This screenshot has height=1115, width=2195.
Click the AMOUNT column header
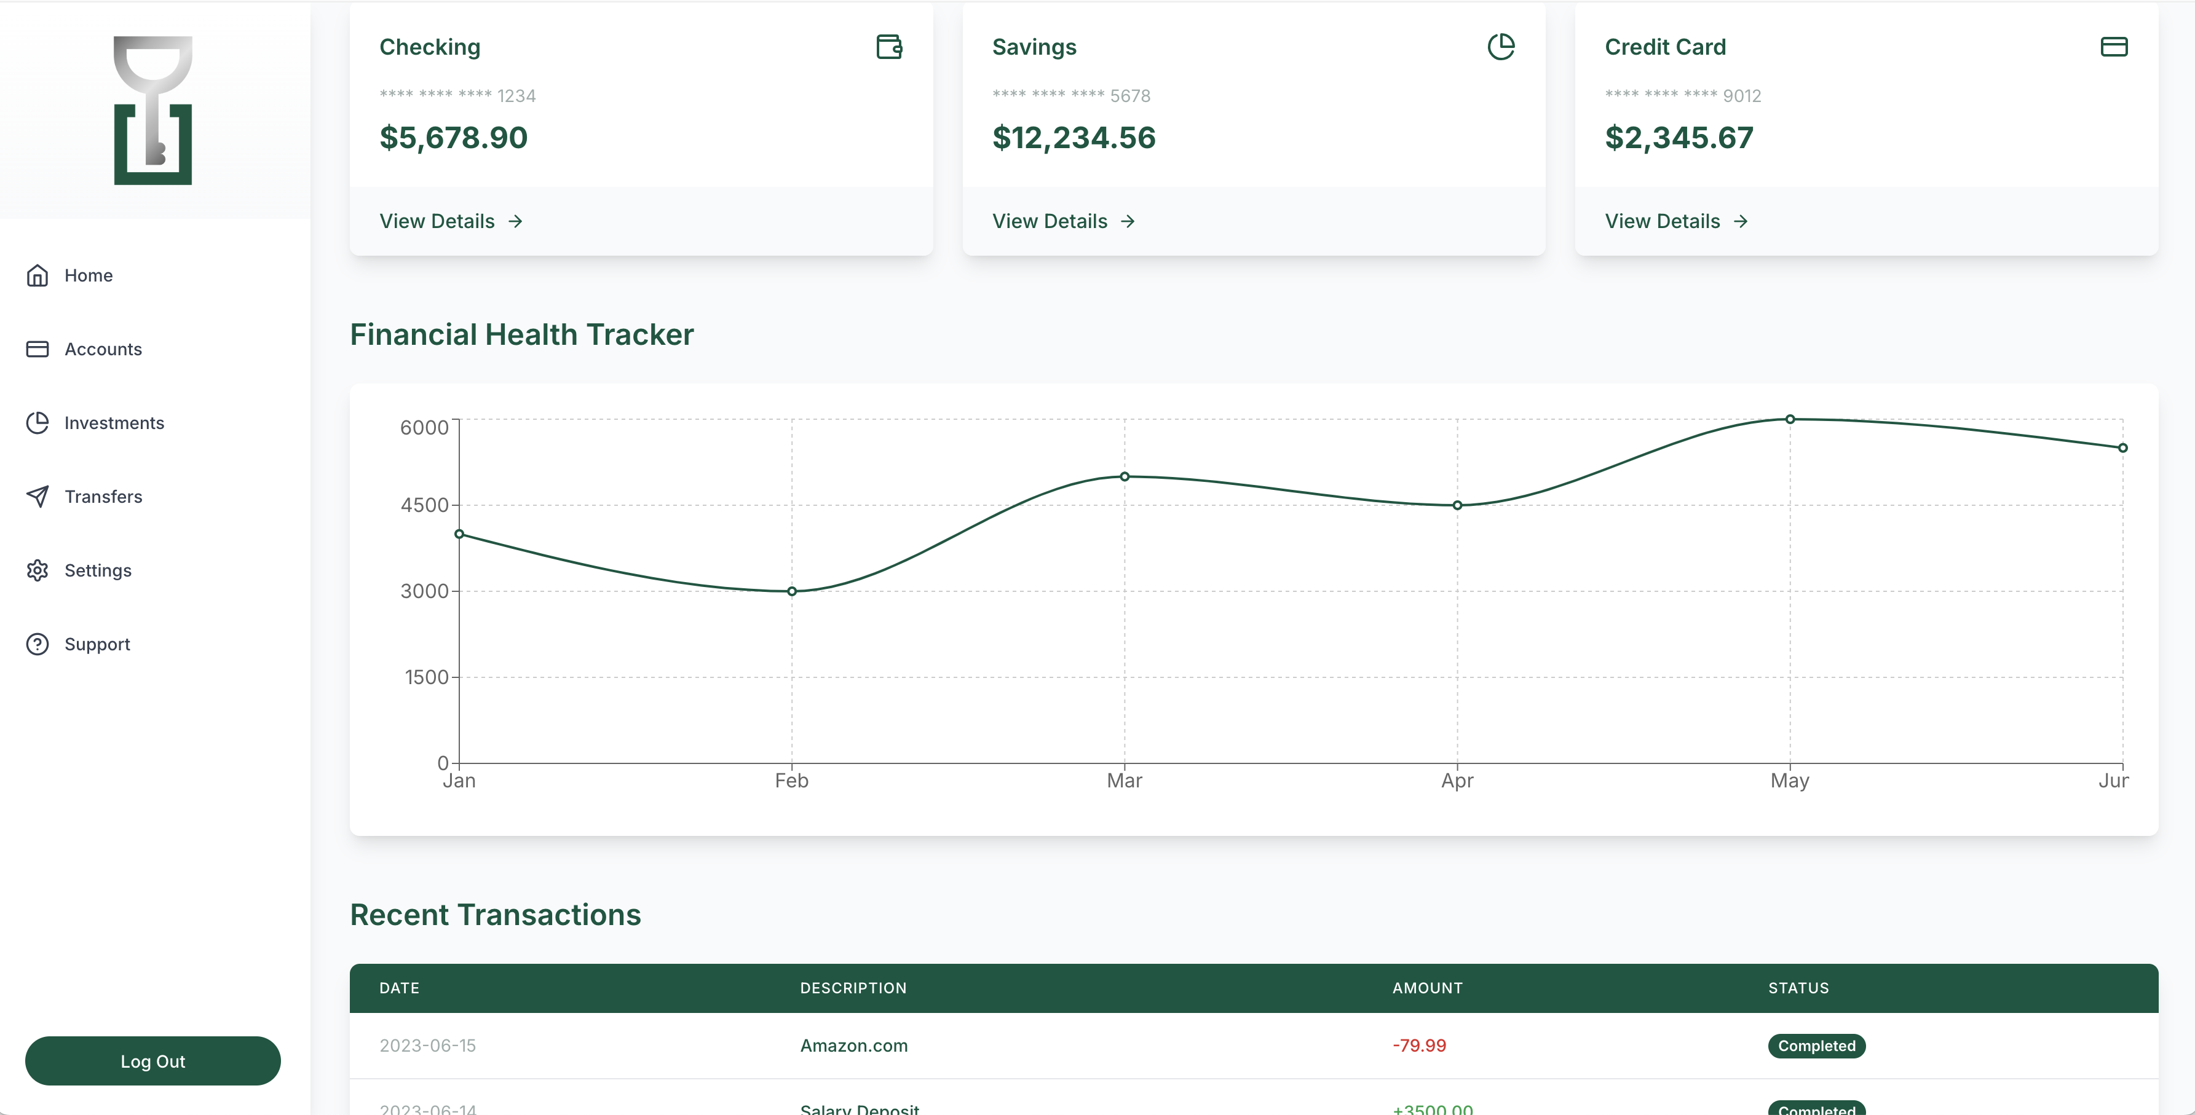click(1427, 988)
